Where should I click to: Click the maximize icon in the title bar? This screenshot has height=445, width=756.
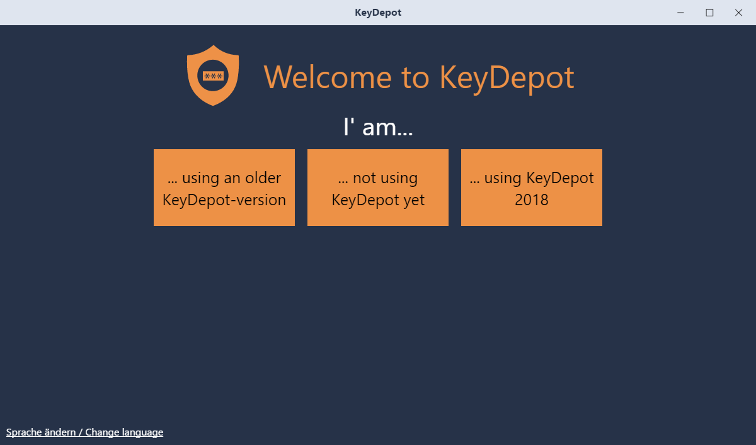(709, 12)
